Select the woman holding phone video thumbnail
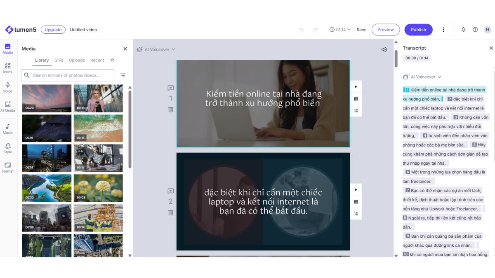 tap(98, 98)
